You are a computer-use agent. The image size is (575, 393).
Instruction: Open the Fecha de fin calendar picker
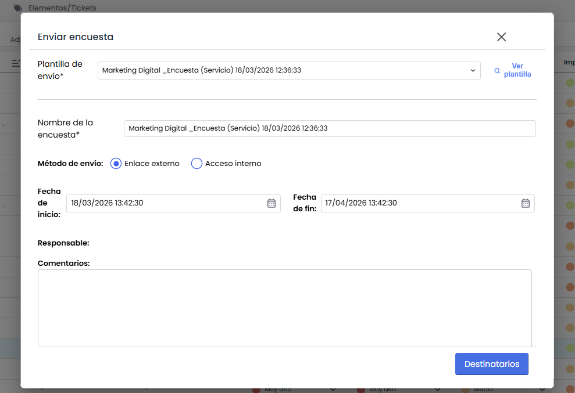pos(525,203)
